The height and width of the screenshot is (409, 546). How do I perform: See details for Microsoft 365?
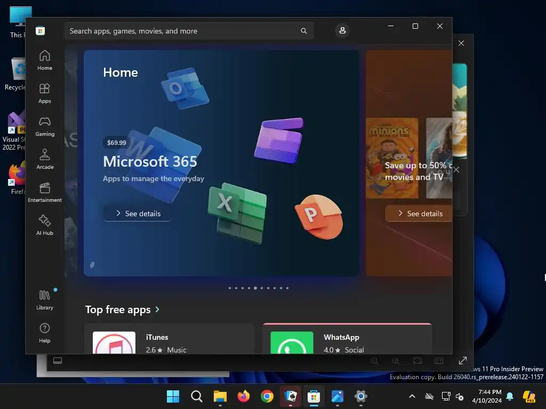pos(138,214)
